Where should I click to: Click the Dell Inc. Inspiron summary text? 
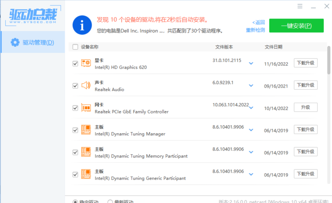(x=160, y=31)
